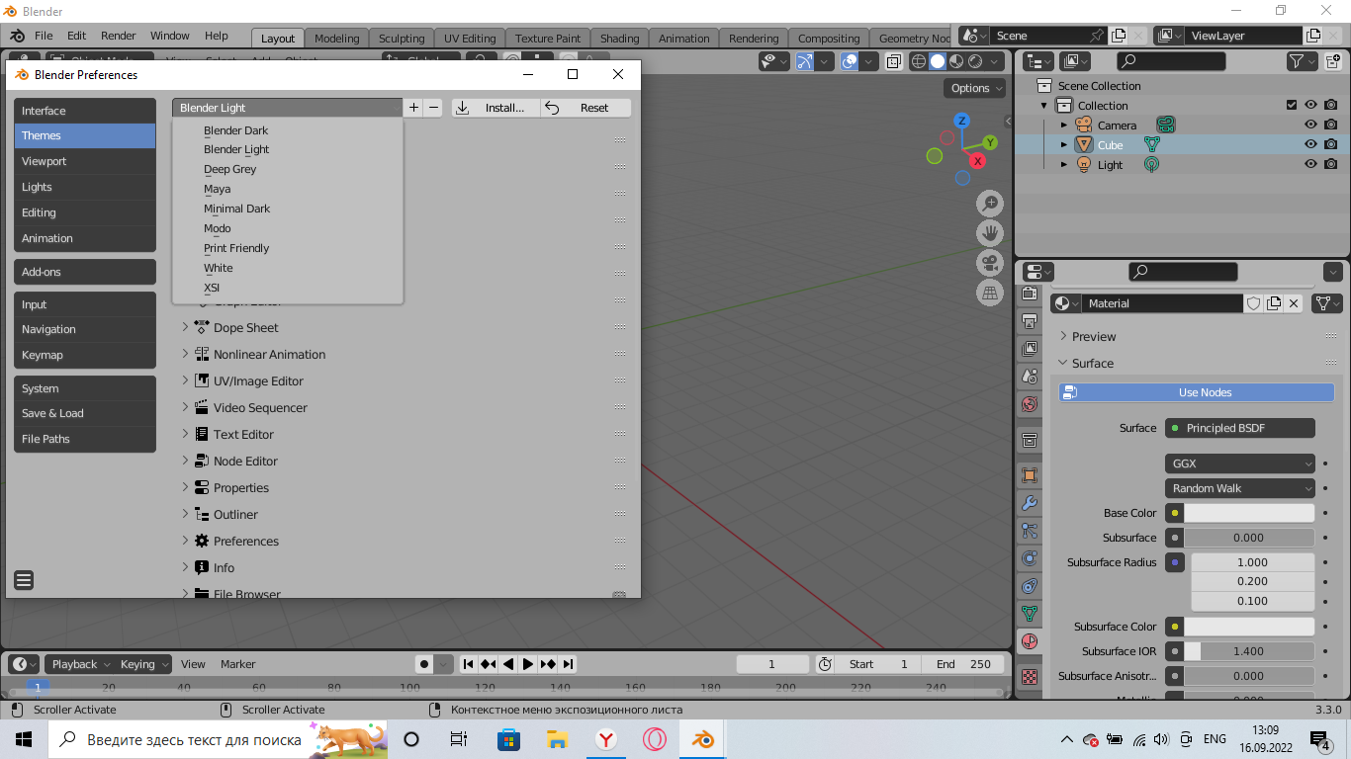Toggle Camera visibility eye icon
The width and height of the screenshot is (1351, 759).
point(1310,126)
